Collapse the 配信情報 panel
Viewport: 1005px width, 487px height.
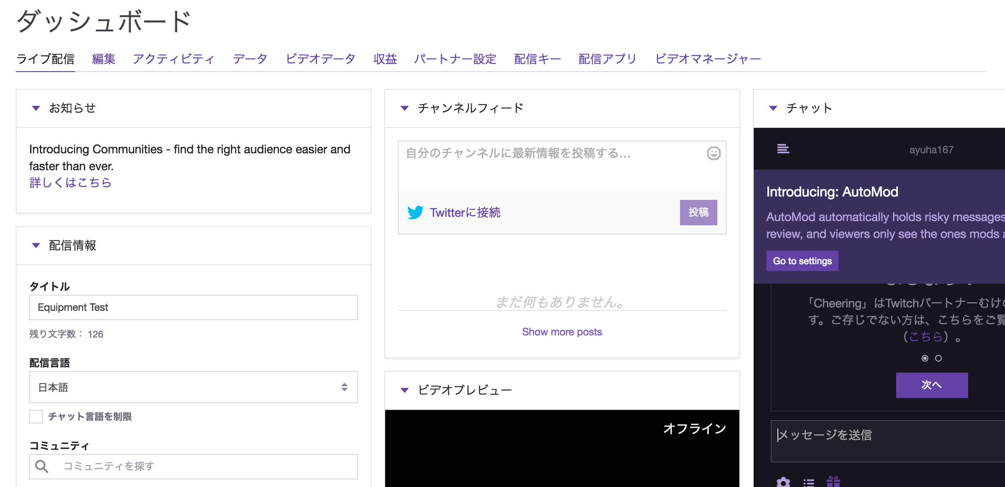coord(36,245)
